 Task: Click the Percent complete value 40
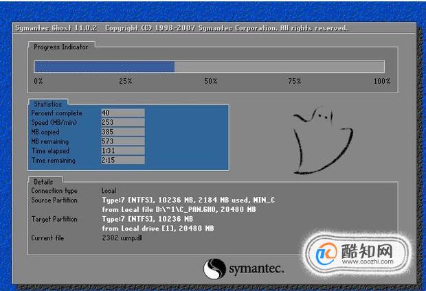(123, 113)
